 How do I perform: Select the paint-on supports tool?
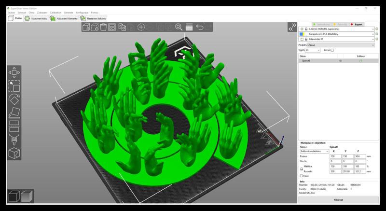(14, 140)
